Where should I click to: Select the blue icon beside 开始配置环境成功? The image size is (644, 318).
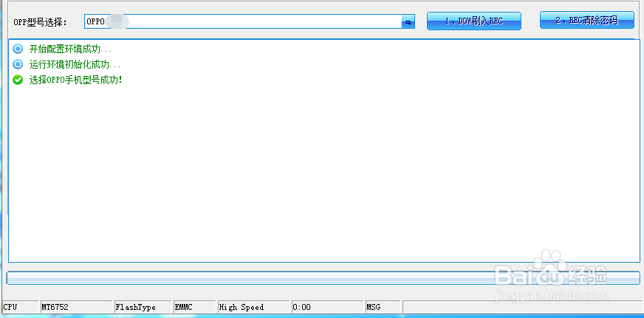click(18, 49)
